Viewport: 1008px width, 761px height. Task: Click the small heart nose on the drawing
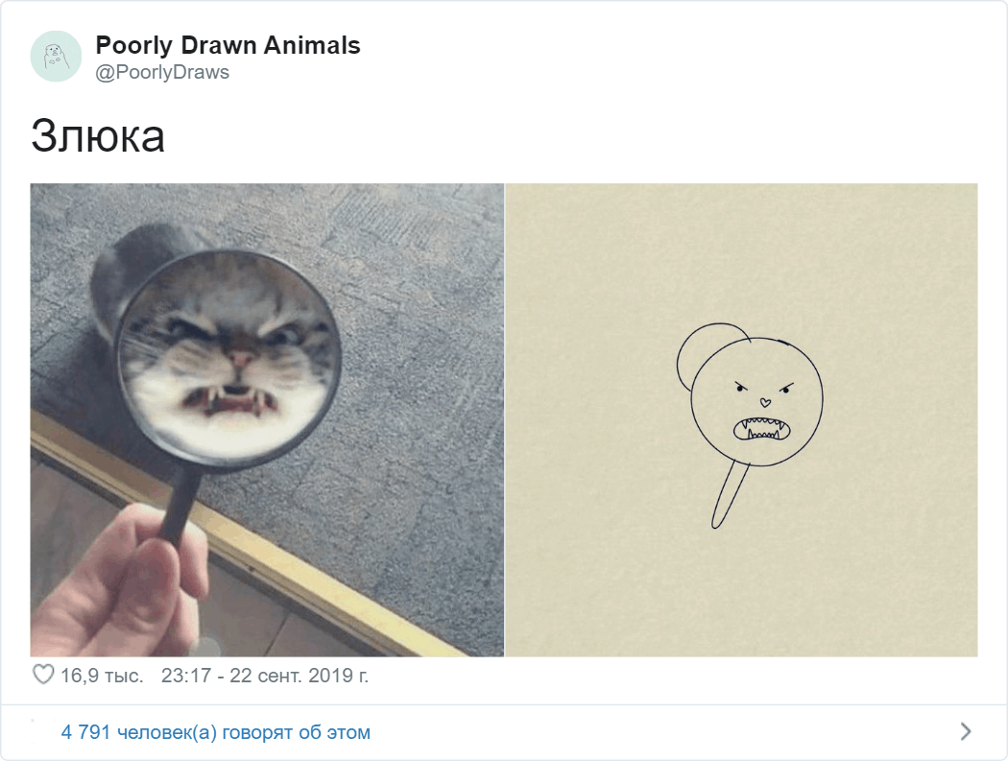(765, 402)
